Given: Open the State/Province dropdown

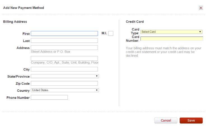Looking at the screenshot, I should 65,76.
